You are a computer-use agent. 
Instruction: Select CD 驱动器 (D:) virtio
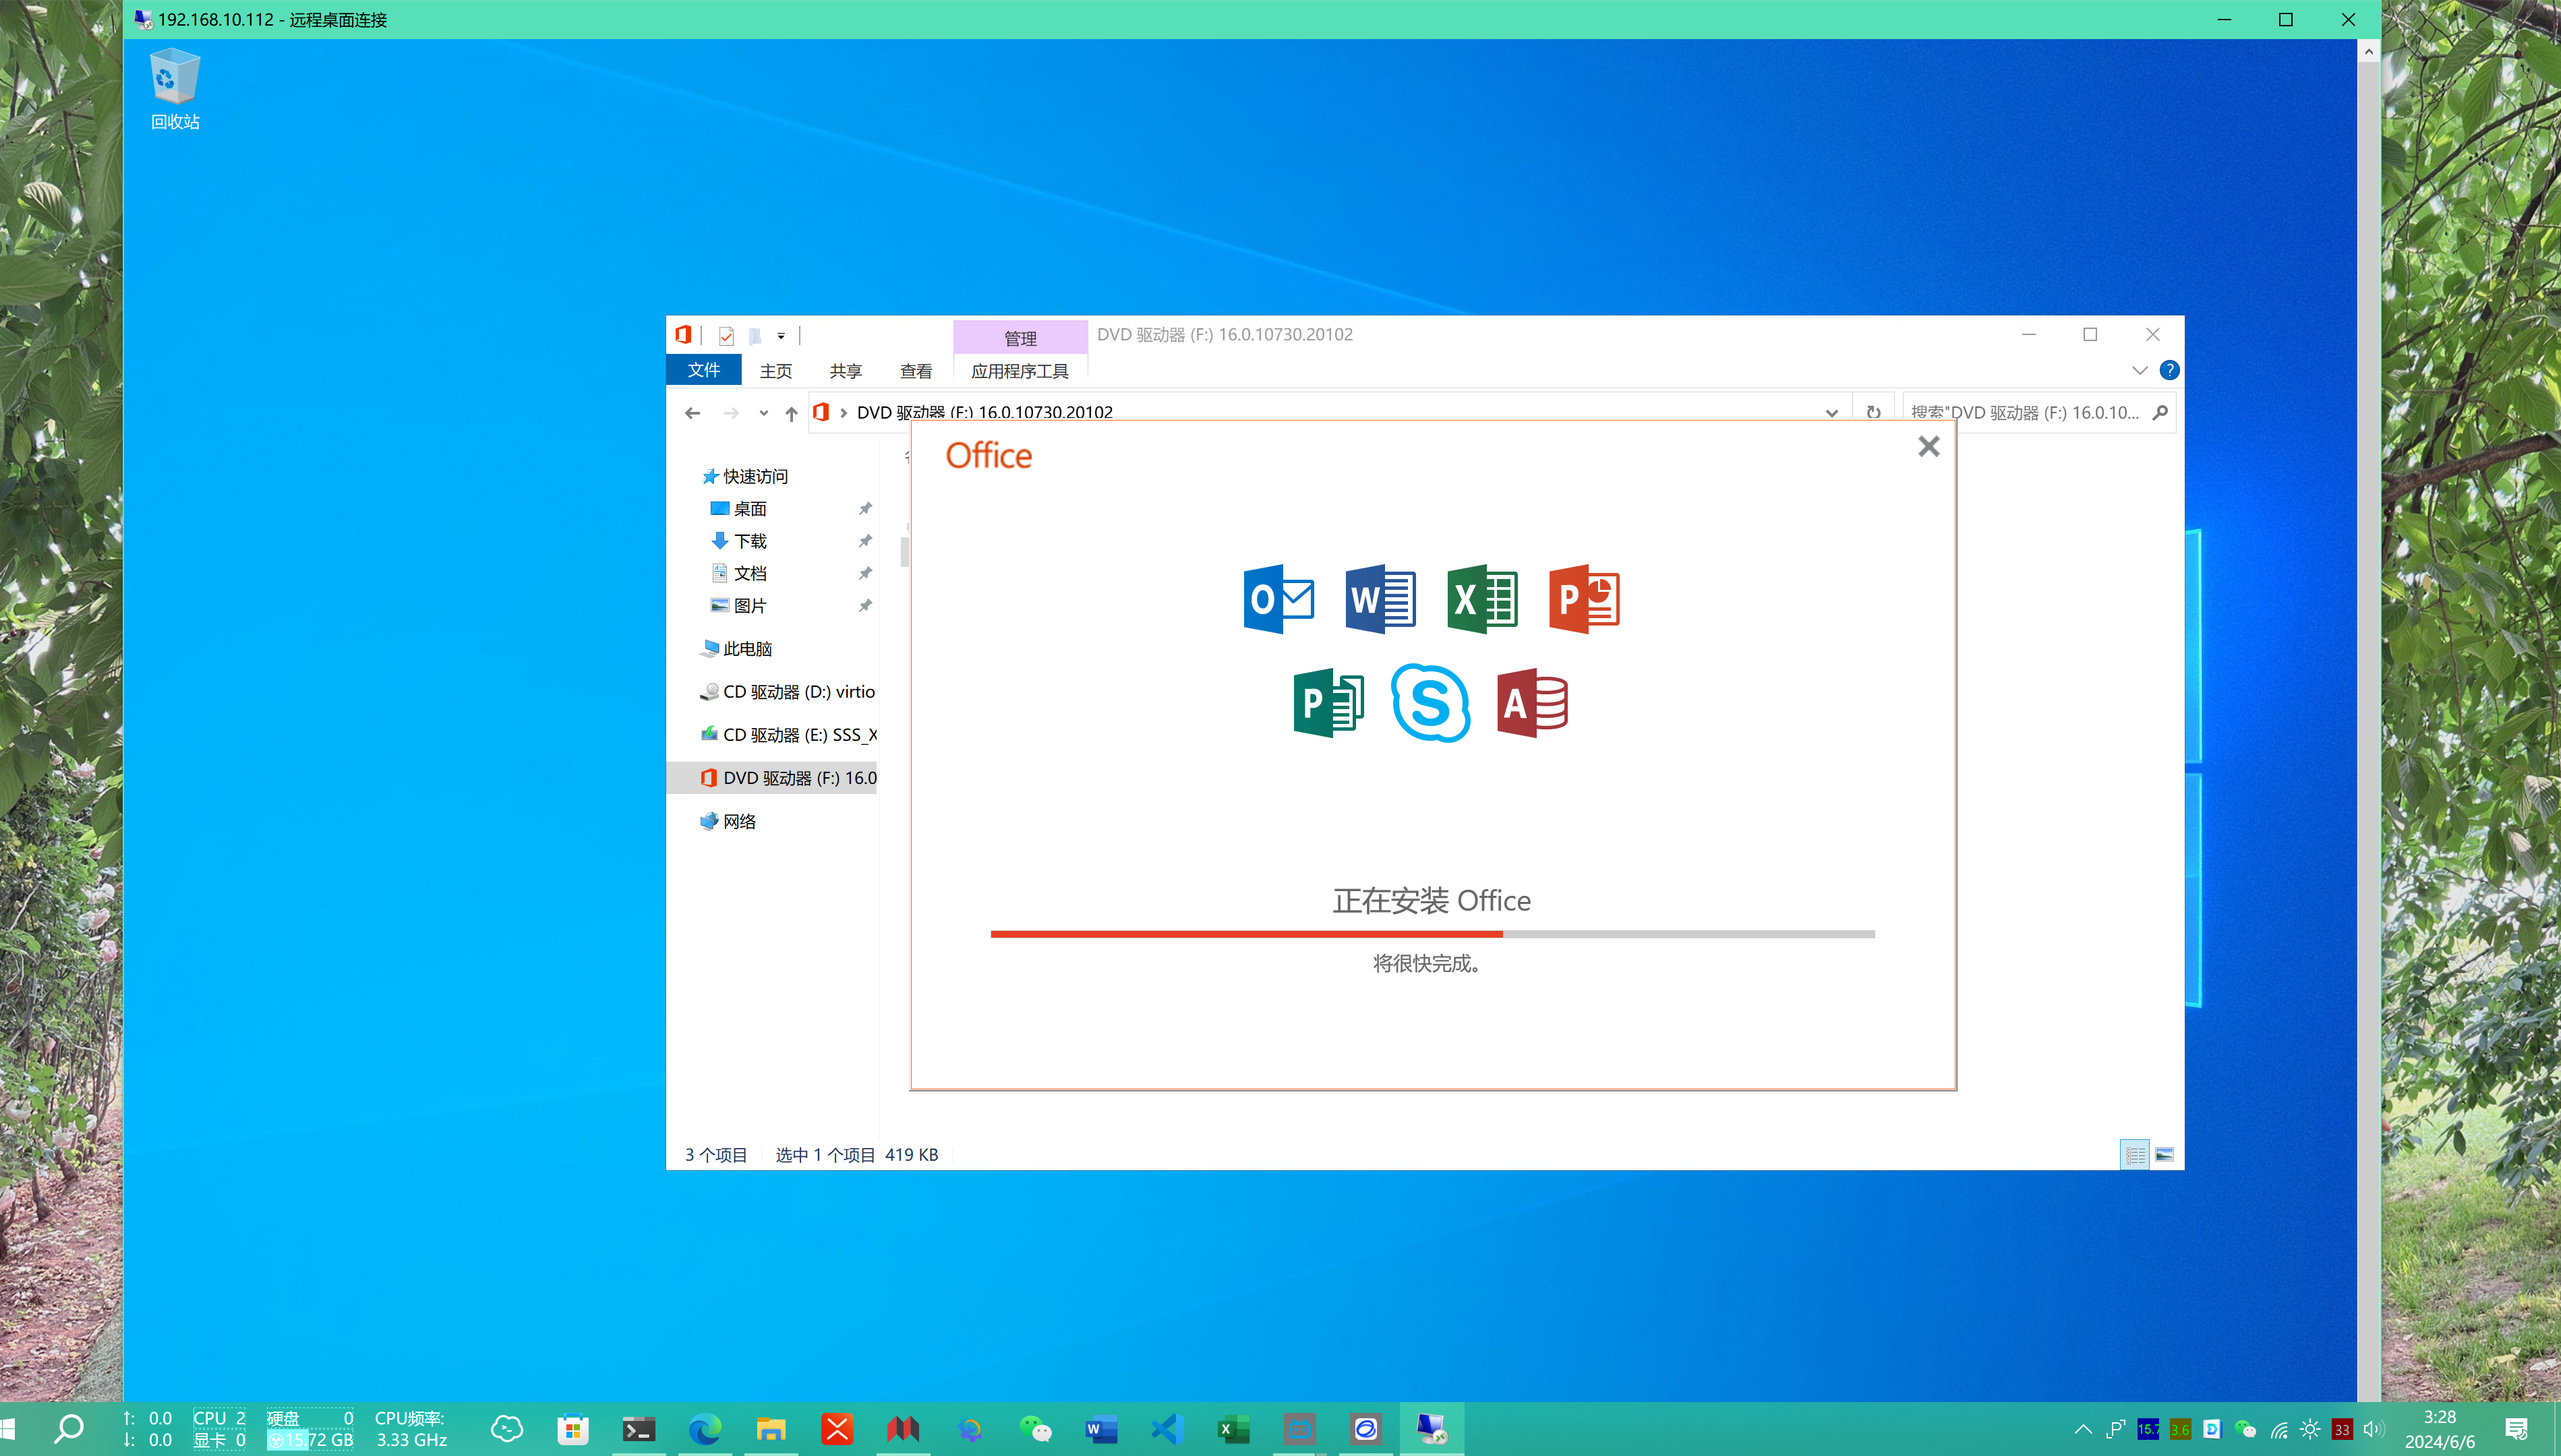(x=788, y=691)
